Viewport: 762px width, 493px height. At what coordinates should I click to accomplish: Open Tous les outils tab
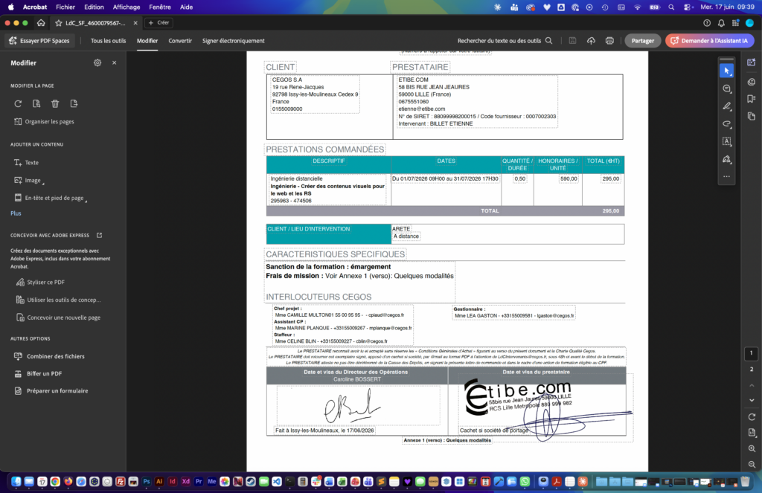[x=109, y=41]
